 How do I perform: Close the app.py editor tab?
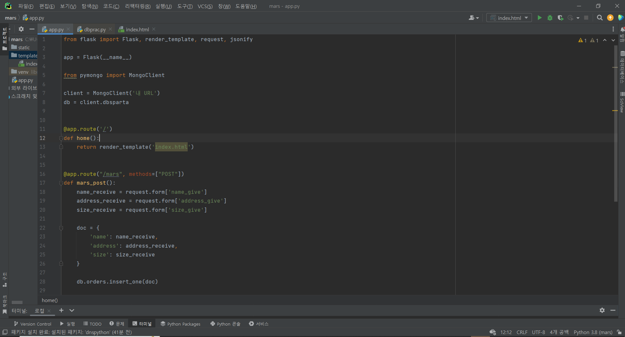coord(68,29)
